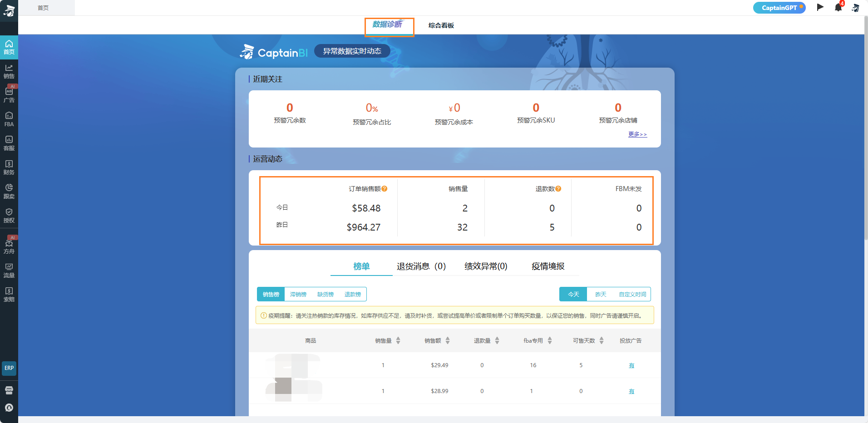The width and height of the screenshot is (868, 423).
Task: Open the 销售 sales section in sidebar
Action: coord(9,71)
